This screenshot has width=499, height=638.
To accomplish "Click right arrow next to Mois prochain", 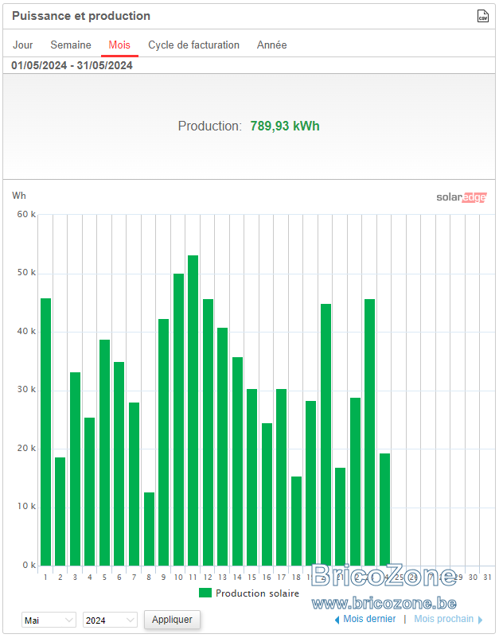I will [x=480, y=620].
